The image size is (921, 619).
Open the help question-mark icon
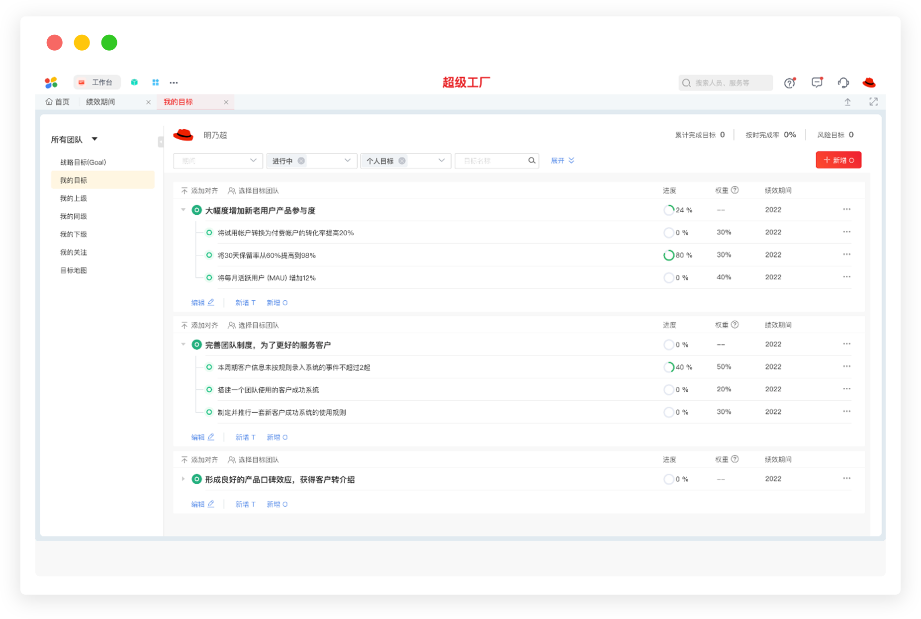(790, 83)
